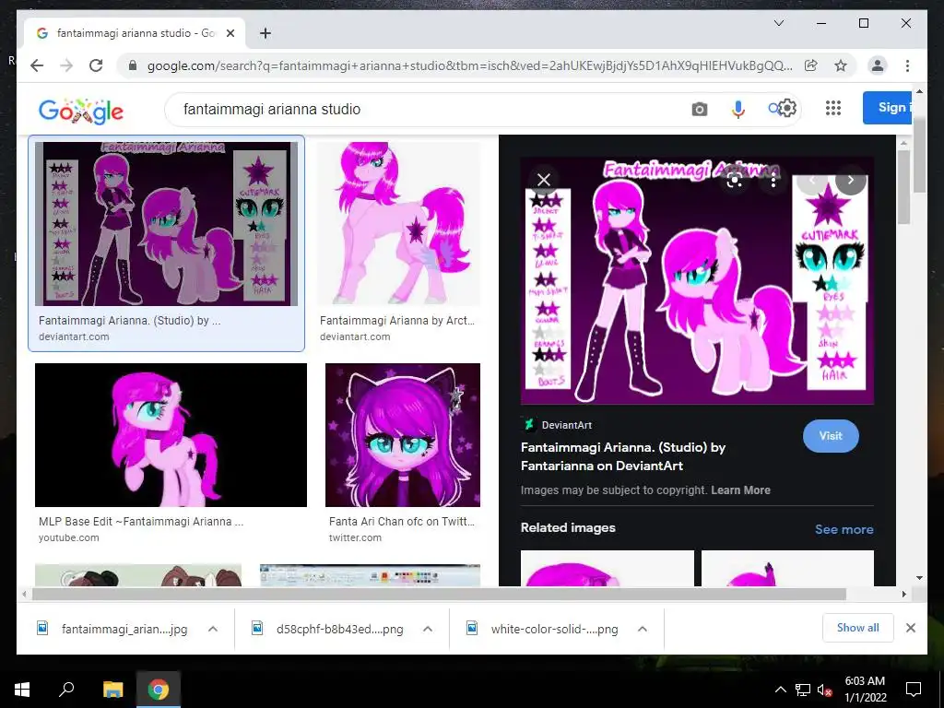Open a new tab with plus button
The height and width of the screenshot is (708, 944).
point(265,33)
